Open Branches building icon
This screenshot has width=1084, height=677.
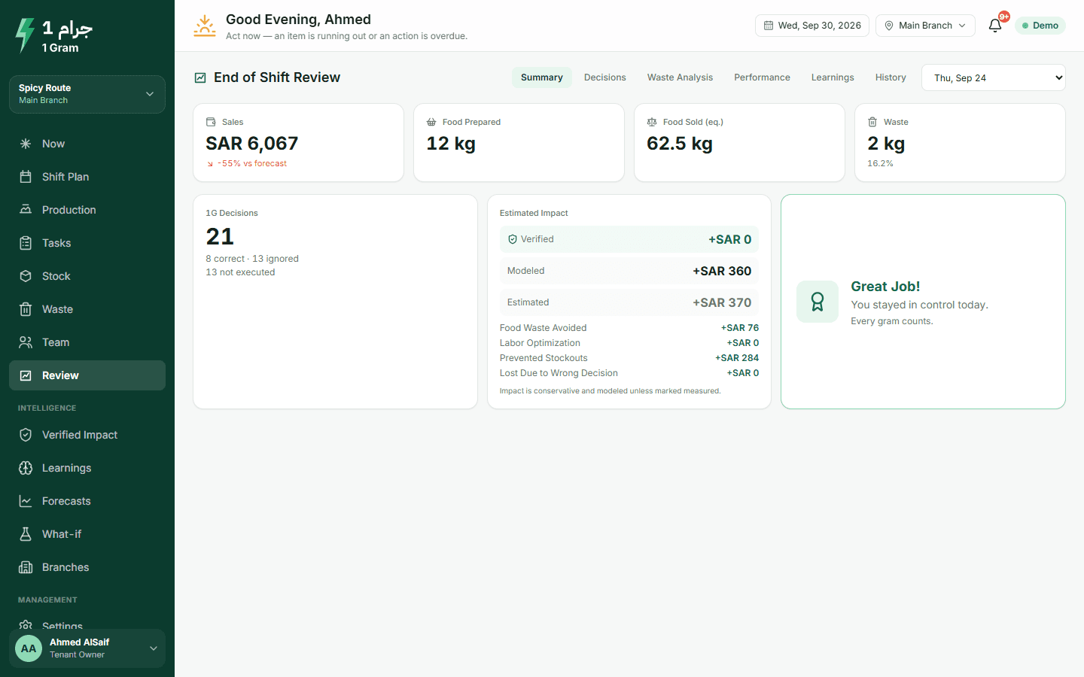click(x=26, y=567)
